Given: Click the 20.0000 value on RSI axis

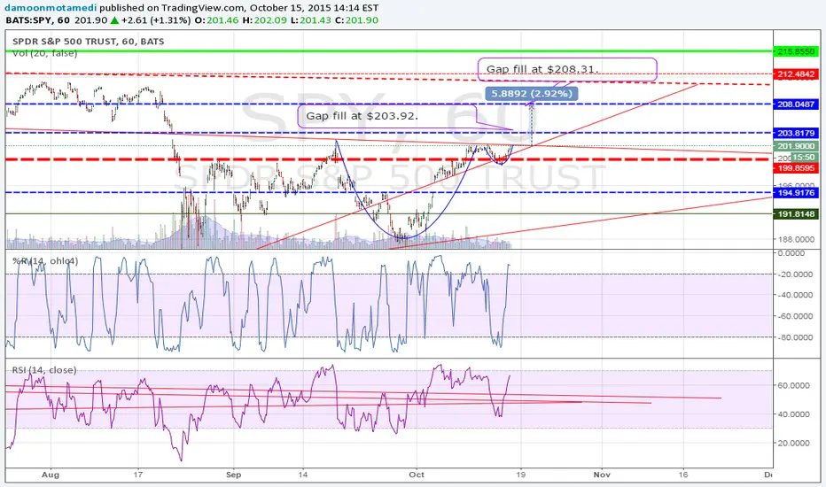Looking at the screenshot, I should [794, 444].
